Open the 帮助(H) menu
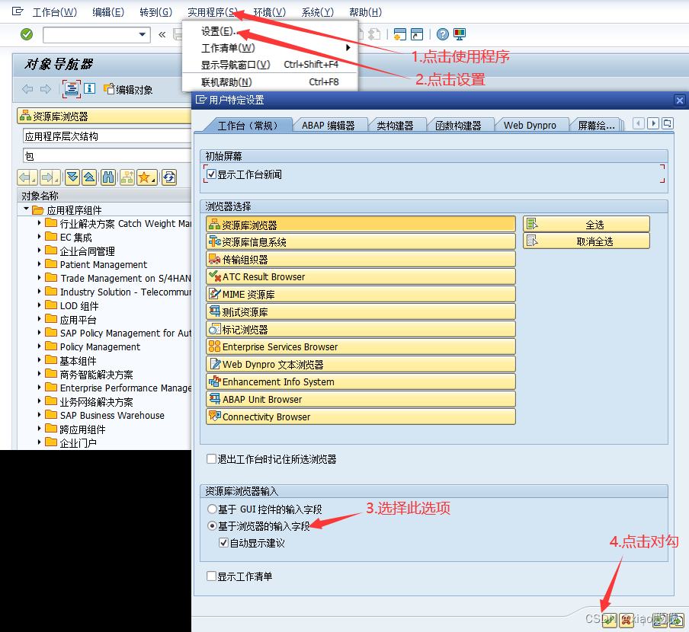This screenshot has height=632, width=689. point(365,12)
